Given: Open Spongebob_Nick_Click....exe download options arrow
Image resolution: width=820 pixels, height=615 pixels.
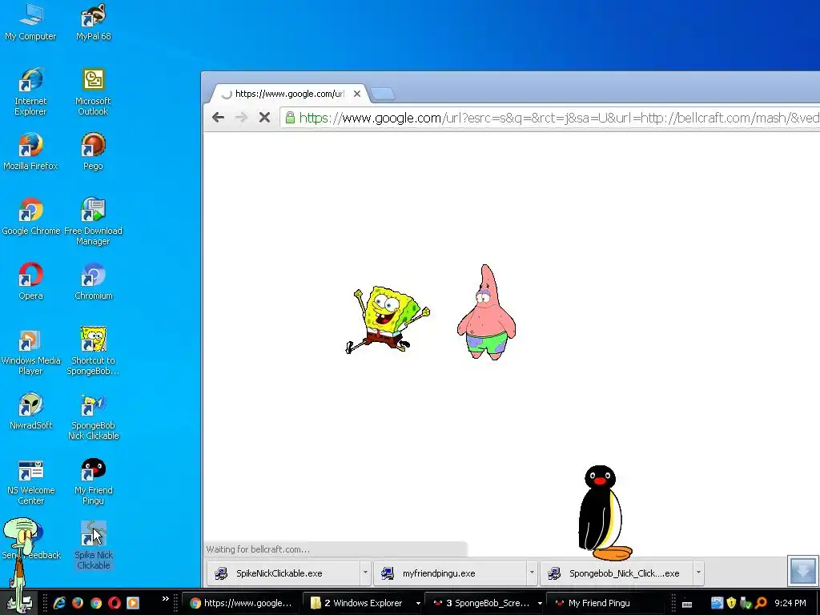Looking at the screenshot, I should [698, 573].
